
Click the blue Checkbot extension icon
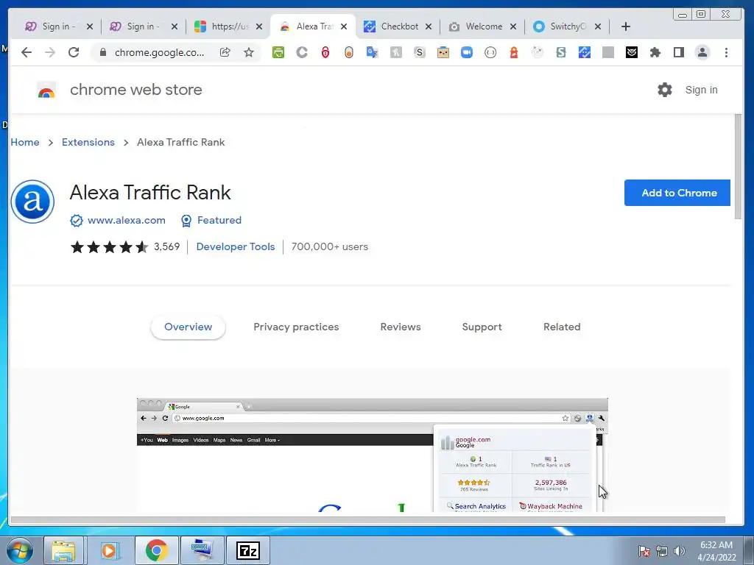pyautogui.click(x=584, y=52)
